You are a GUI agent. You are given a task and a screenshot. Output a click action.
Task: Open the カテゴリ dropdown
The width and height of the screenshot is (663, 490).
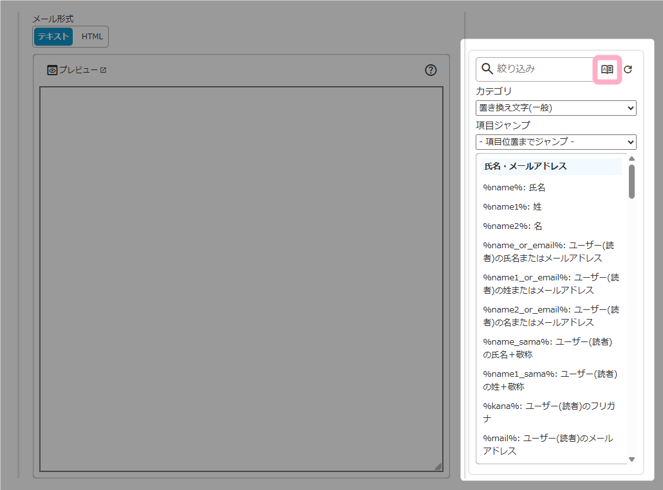click(556, 108)
